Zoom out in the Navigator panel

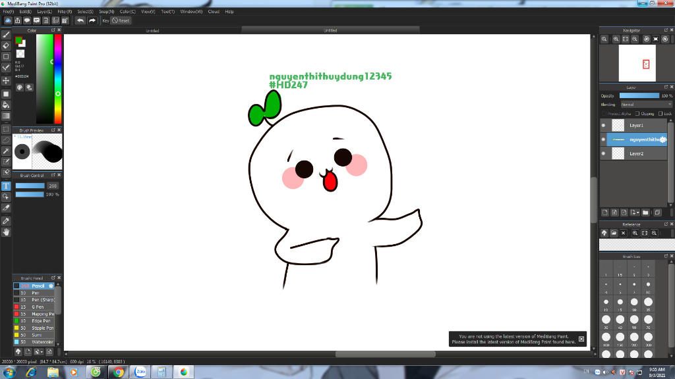click(635, 39)
